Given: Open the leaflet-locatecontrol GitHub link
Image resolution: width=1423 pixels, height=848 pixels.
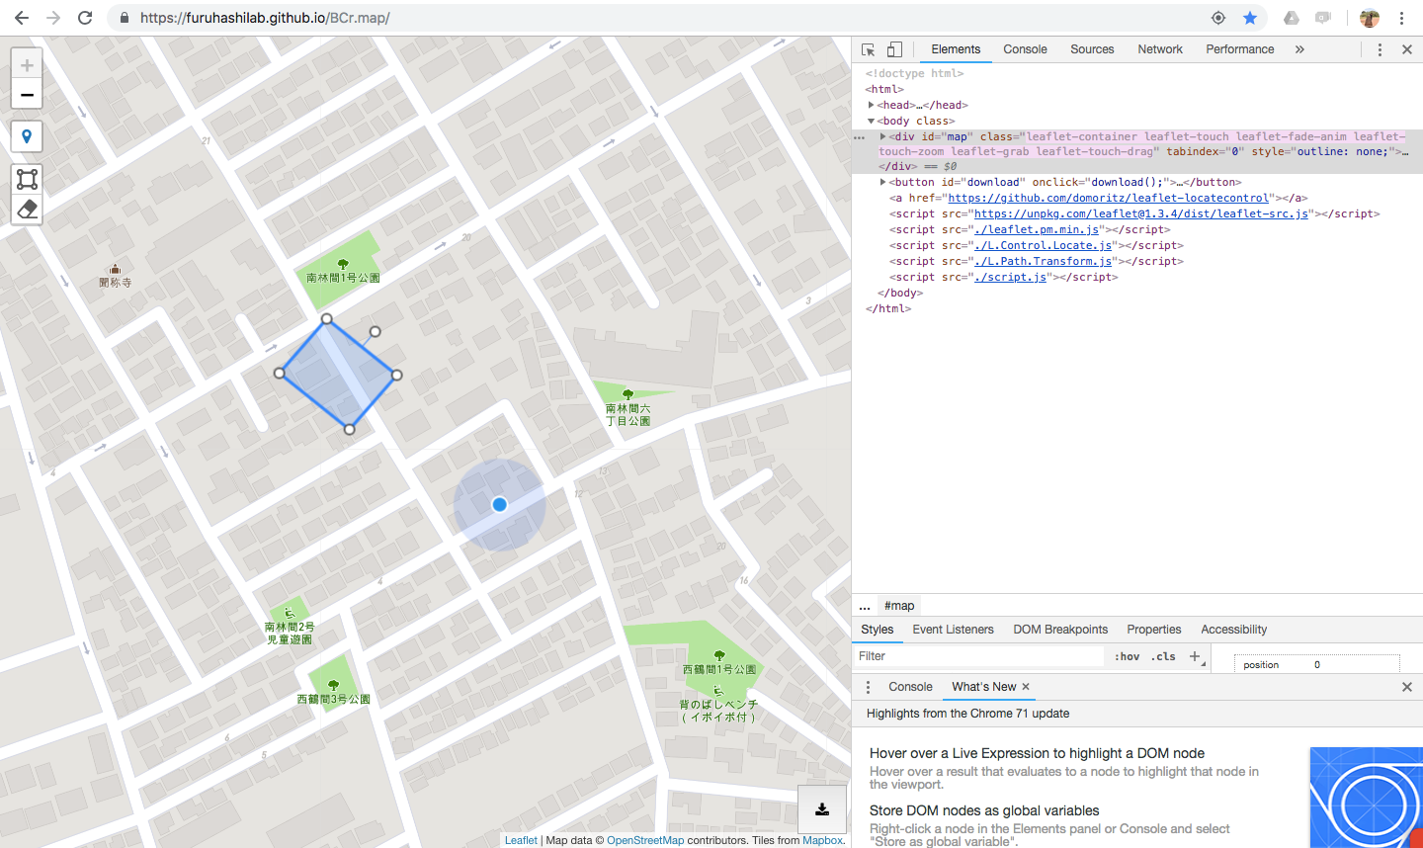Looking at the screenshot, I should pyautogui.click(x=1109, y=198).
